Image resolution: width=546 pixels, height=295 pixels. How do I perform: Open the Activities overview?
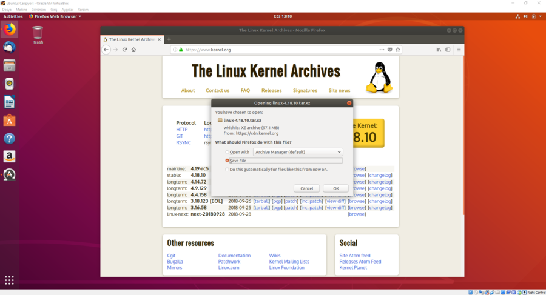[x=13, y=16]
